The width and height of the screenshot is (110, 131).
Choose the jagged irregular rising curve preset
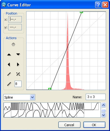click(x=7, y=114)
